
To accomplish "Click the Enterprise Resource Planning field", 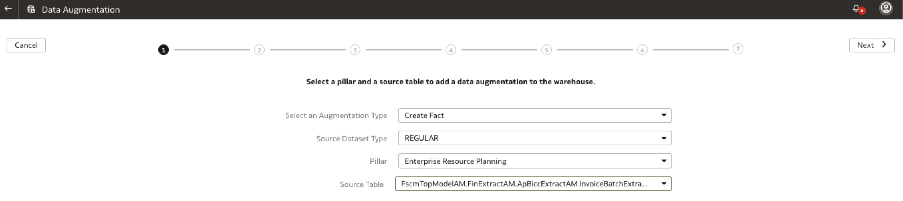I will 526,161.
